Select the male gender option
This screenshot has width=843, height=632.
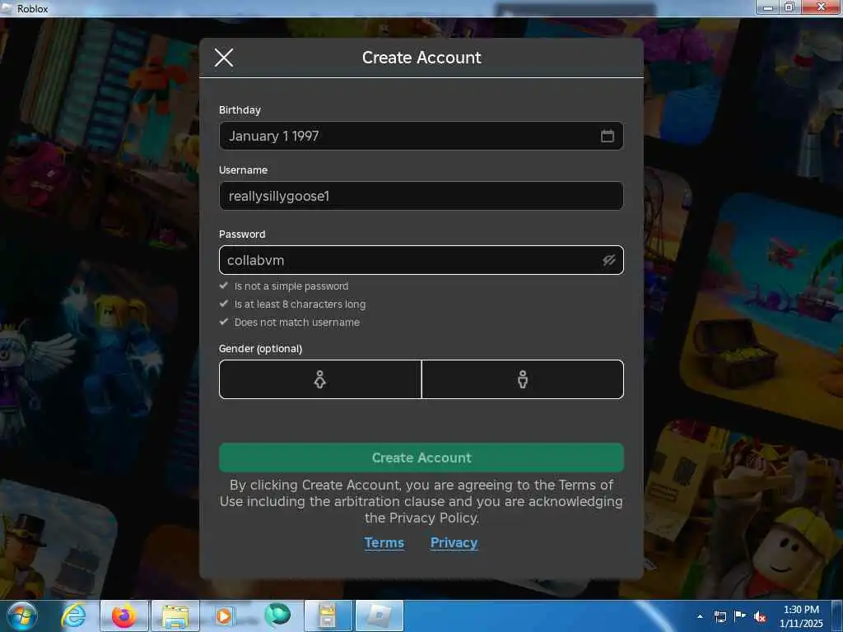pos(523,379)
